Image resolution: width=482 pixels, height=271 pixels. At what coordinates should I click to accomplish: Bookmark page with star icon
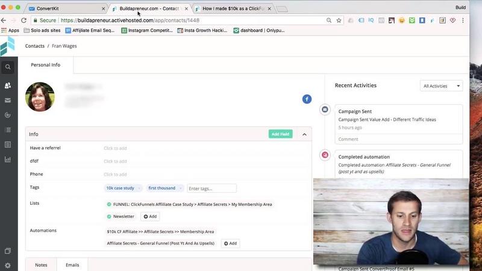(339, 20)
